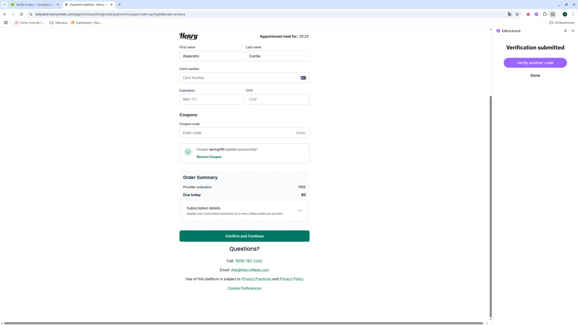Click the purple EditorAssist extension icon
Image resolution: width=578 pixels, height=325 pixels.
pos(536,14)
